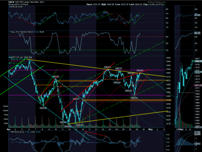Image resolution: width=202 pixels, height=152 pixels.
Task: Click the 1870.24 price annotation
Action: coord(117,83)
